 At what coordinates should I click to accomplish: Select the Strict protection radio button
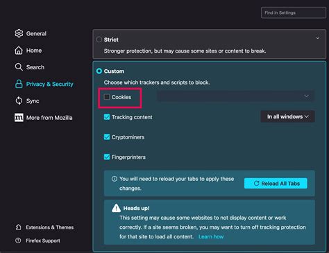(99, 40)
